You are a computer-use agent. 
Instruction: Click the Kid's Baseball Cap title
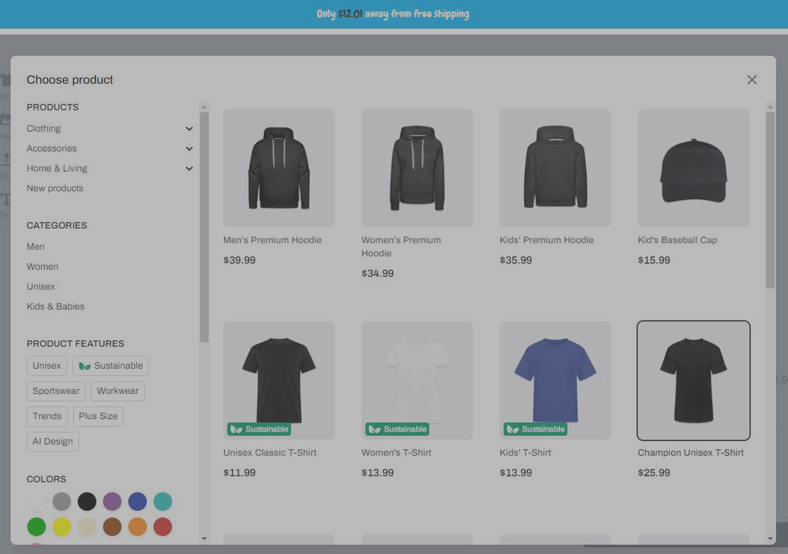click(678, 240)
